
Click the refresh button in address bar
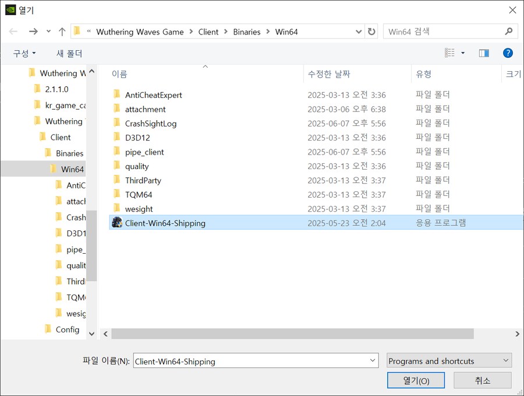tap(371, 31)
